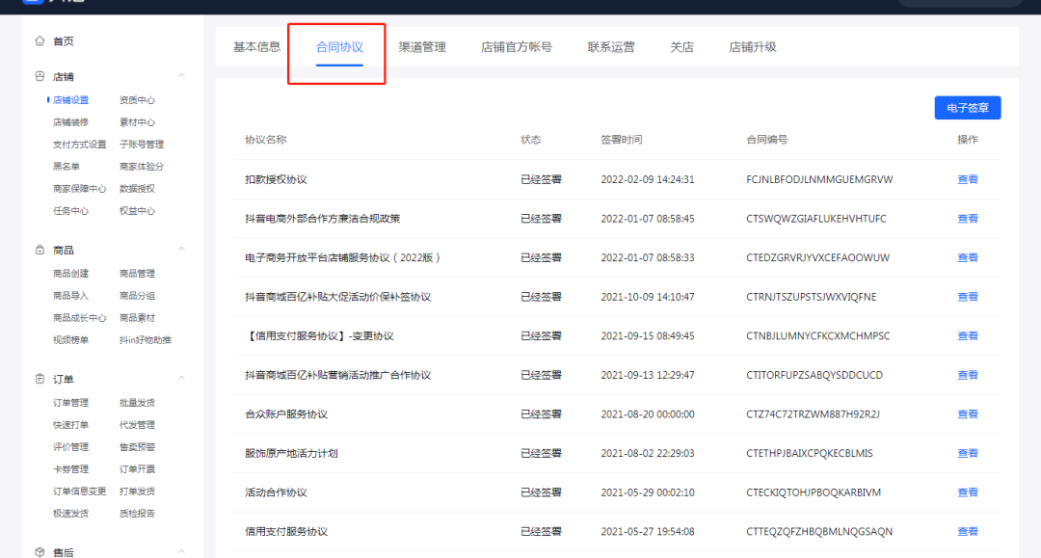Open the 关店 tab
Image resolution: width=1041 pixels, height=558 pixels.
(681, 47)
